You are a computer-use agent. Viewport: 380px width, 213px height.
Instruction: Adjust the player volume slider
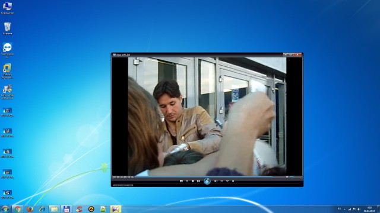[x=292, y=177]
